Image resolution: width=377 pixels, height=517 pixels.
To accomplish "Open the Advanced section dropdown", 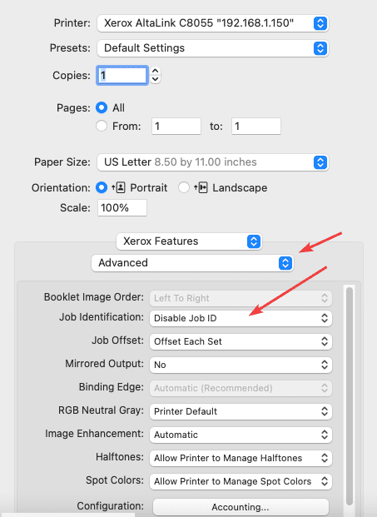I will pyautogui.click(x=192, y=263).
